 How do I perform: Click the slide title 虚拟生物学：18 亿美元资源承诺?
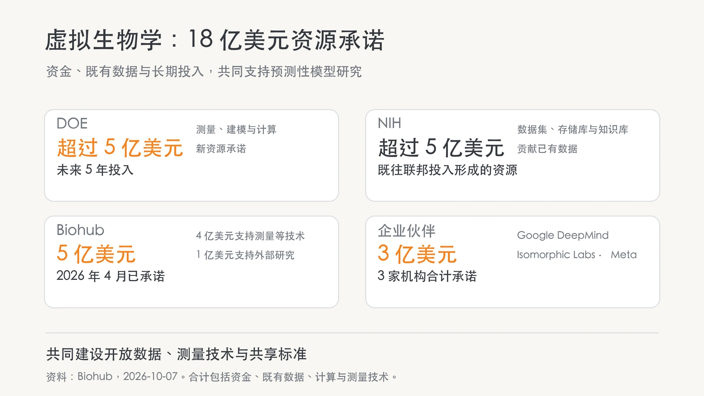click(x=215, y=40)
